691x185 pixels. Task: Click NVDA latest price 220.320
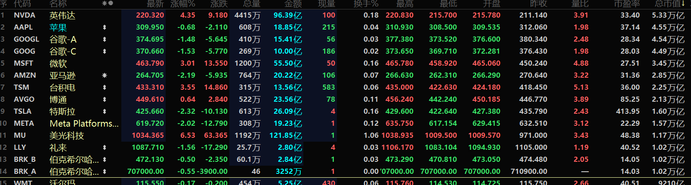click(x=150, y=15)
